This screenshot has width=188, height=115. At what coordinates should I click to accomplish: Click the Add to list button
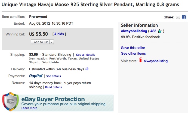40,42
